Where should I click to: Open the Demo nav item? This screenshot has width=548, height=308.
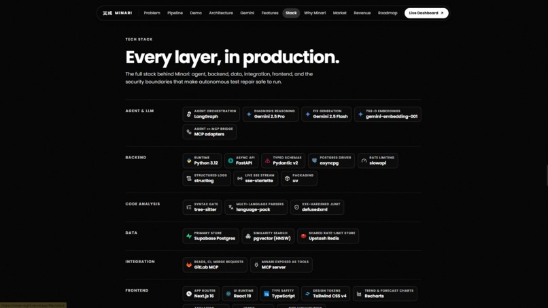pos(196,13)
